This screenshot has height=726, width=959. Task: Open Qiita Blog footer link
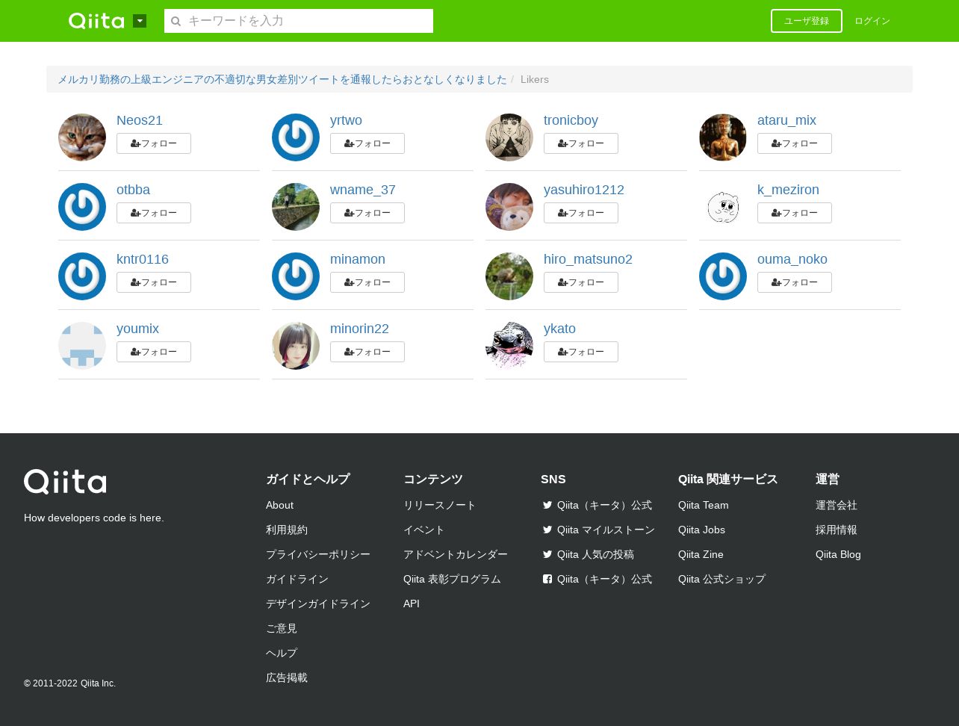(x=838, y=554)
